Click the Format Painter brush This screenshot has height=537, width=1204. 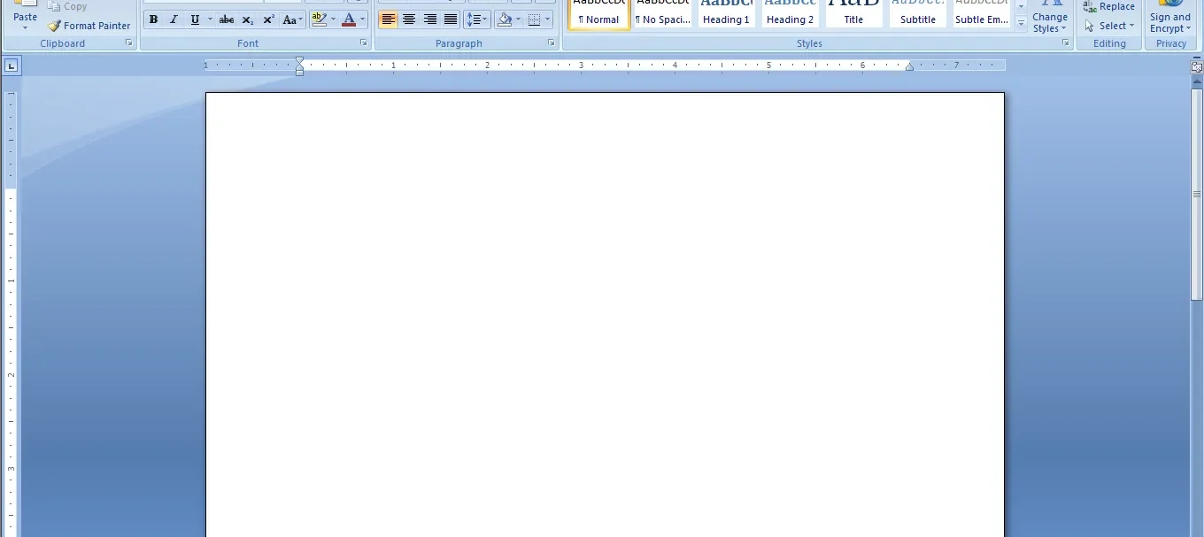pos(89,26)
